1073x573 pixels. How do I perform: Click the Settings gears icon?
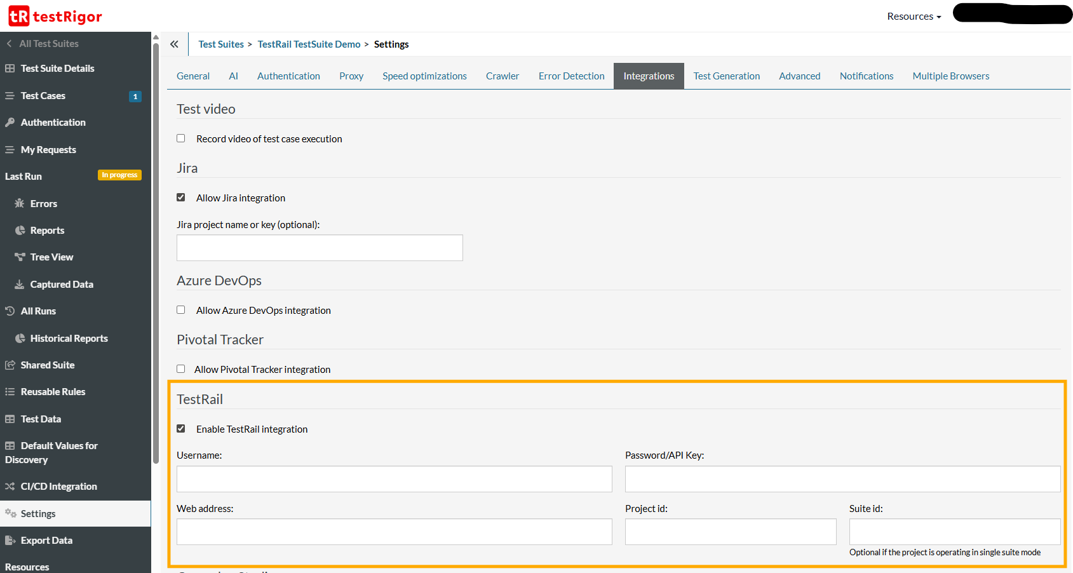click(x=11, y=513)
